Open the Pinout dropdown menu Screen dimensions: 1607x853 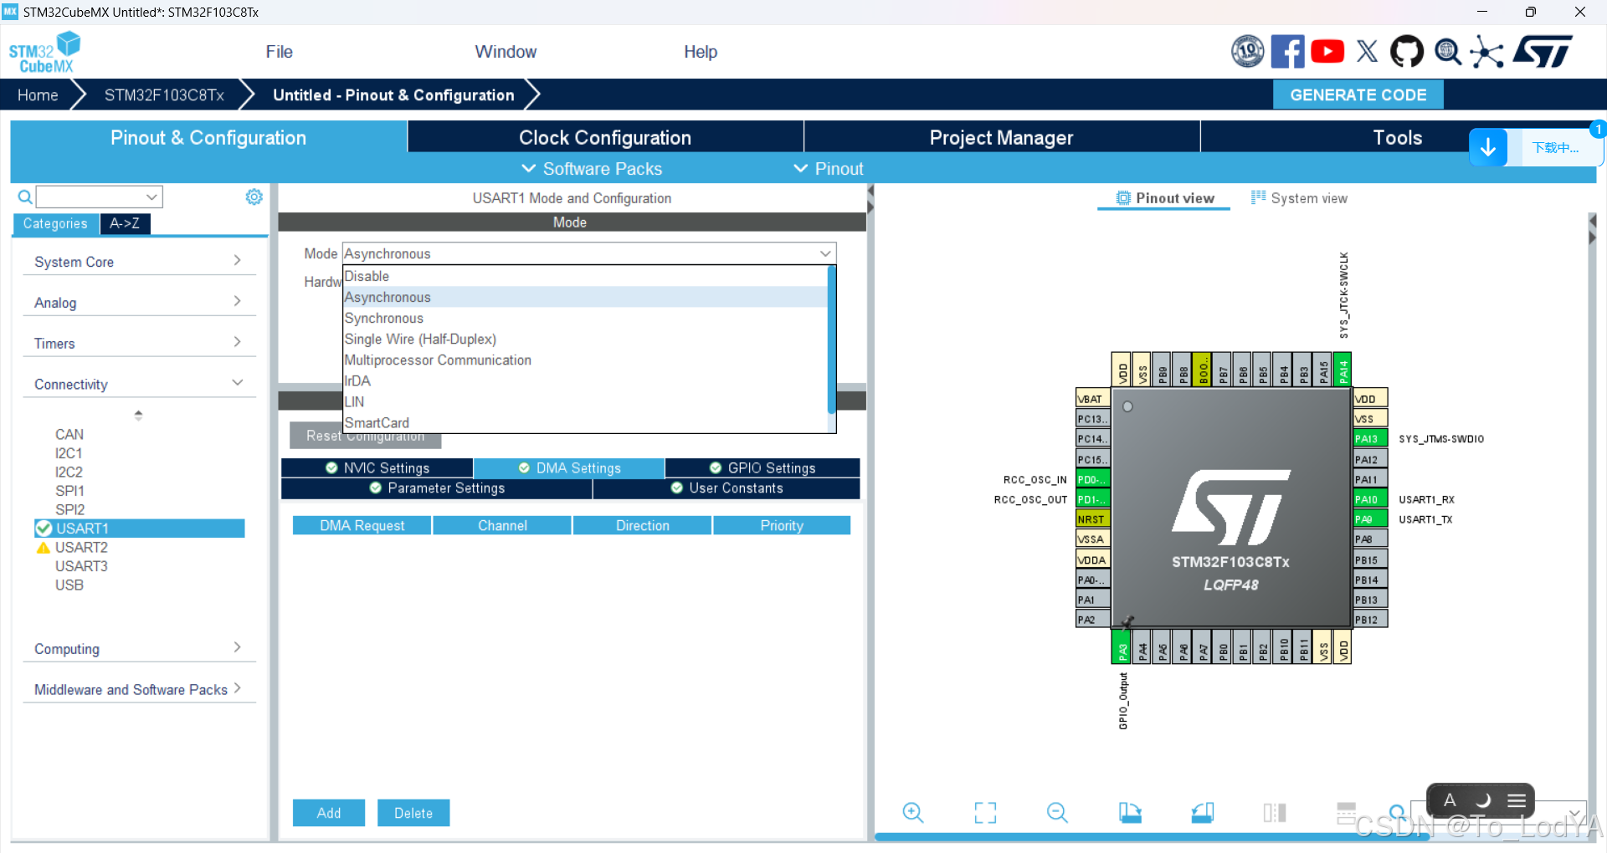pos(829,169)
